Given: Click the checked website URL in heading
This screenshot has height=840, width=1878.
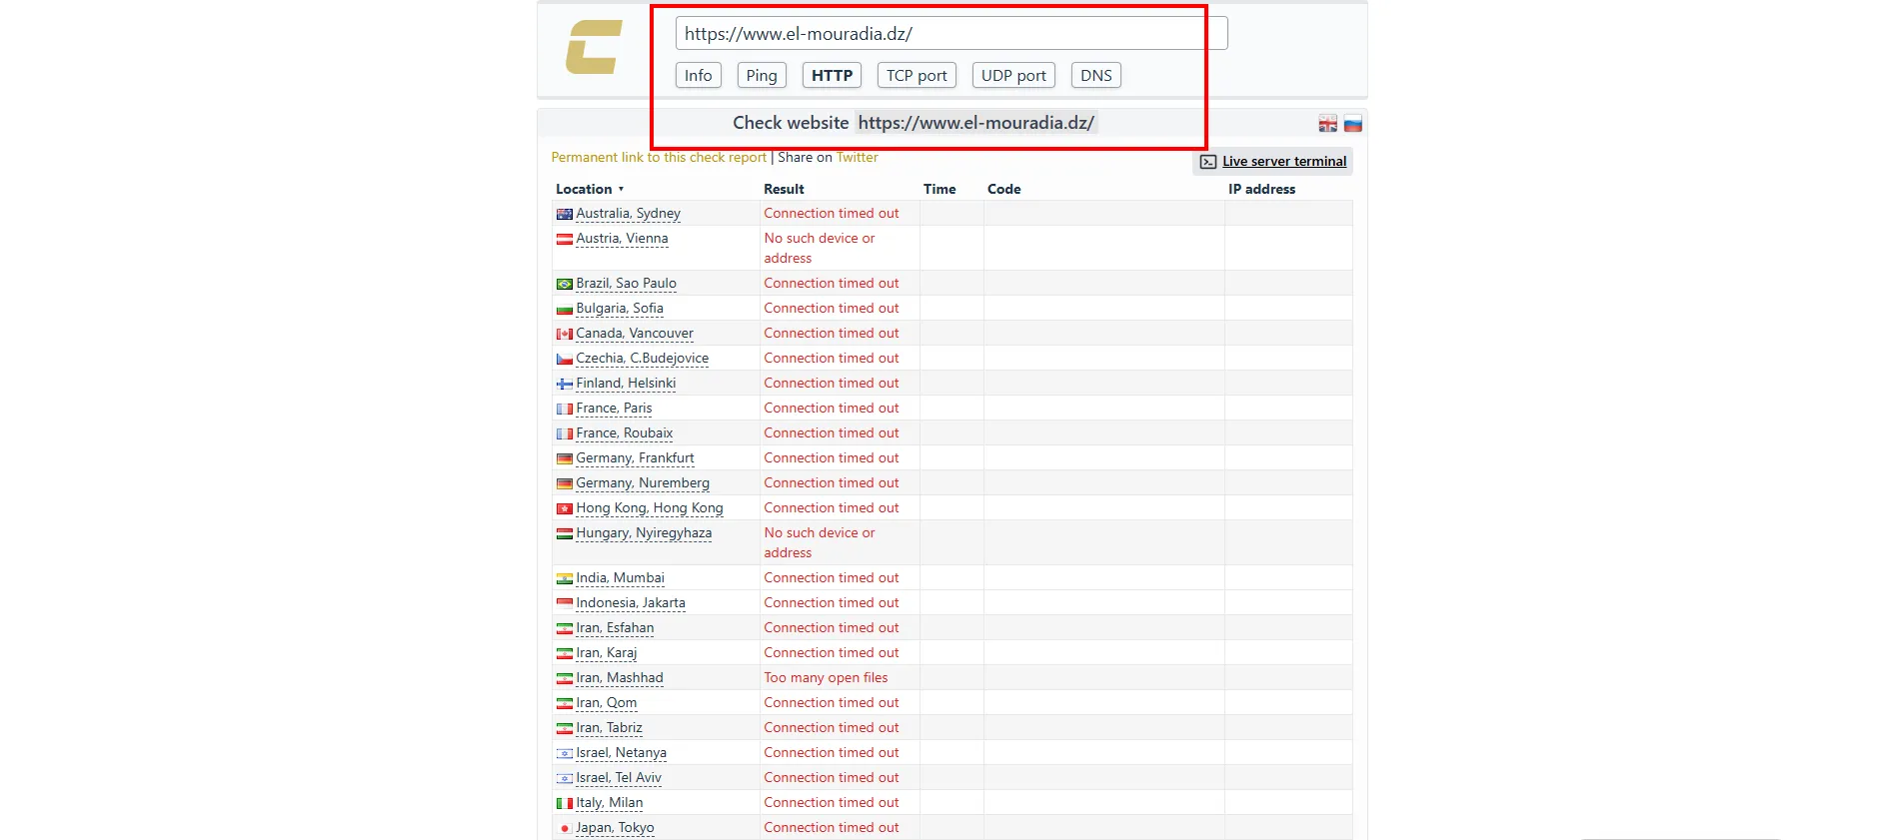Looking at the screenshot, I should [976, 123].
